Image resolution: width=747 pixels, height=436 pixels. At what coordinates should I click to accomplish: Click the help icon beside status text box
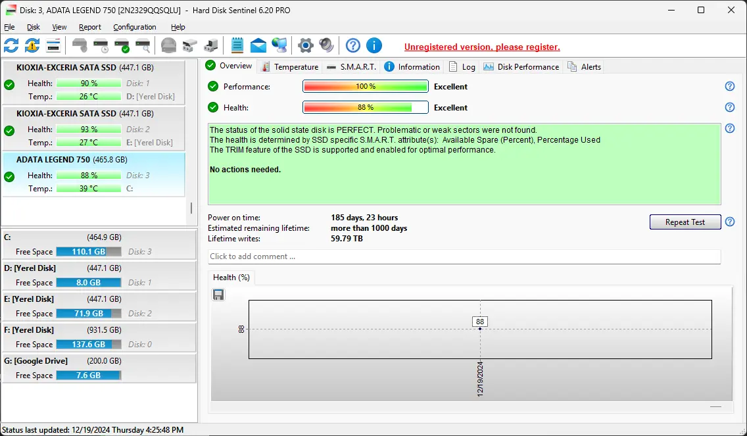tap(730, 128)
